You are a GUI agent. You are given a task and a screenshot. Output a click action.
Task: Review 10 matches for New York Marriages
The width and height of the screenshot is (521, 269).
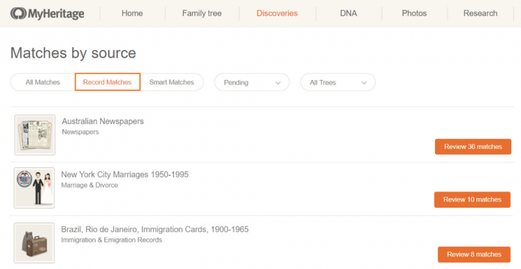472,199
